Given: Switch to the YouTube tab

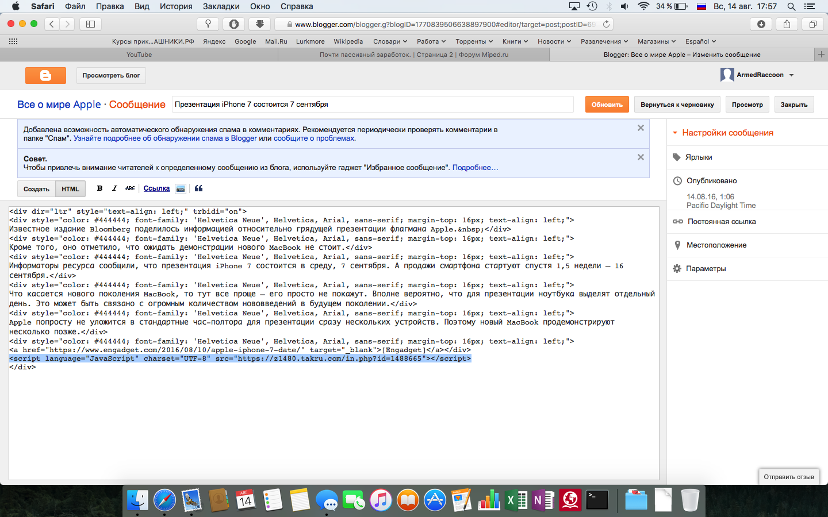Looking at the screenshot, I should [x=139, y=55].
